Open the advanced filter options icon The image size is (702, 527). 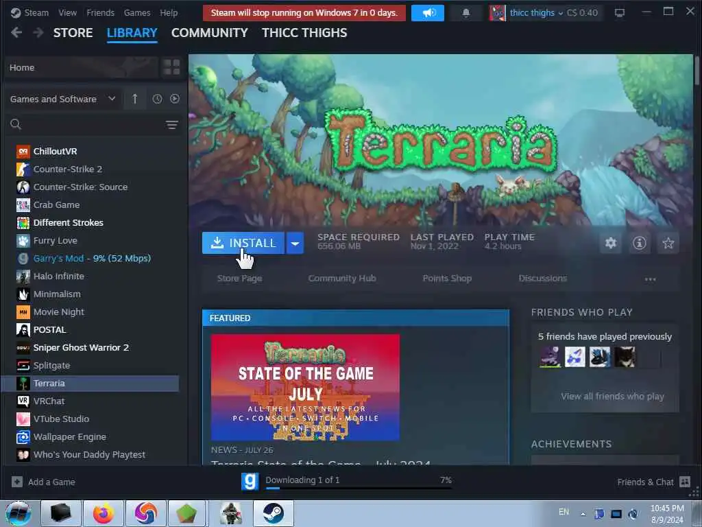172,125
